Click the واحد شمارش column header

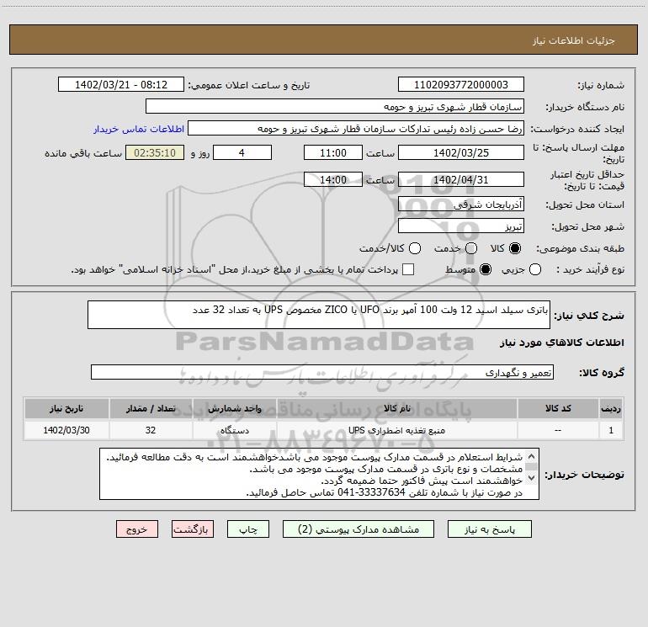(x=234, y=408)
